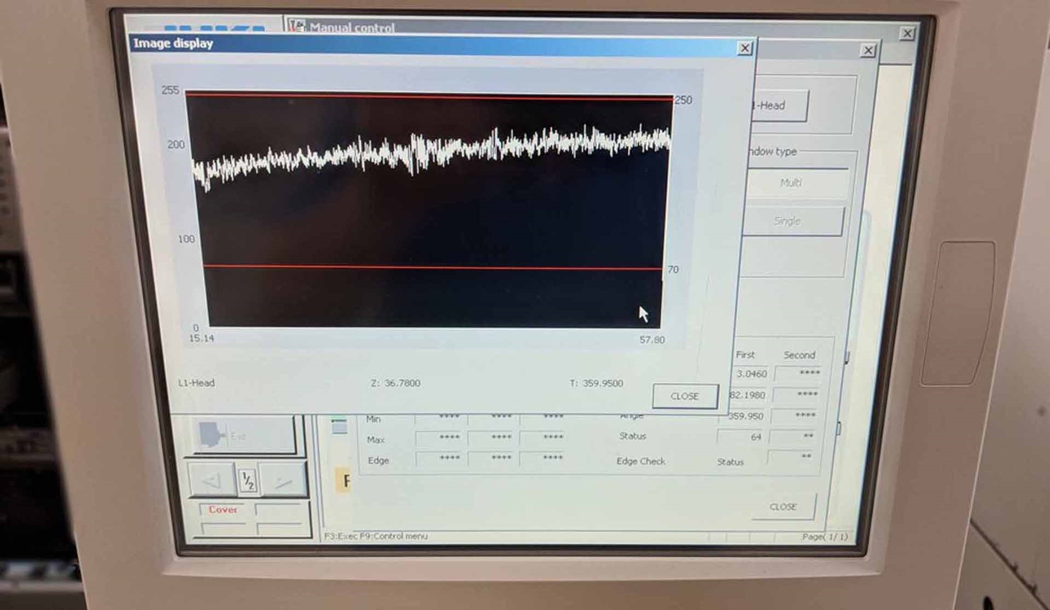Click the red Cover status indicator
The image size is (1050, 610).
click(223, 509)
